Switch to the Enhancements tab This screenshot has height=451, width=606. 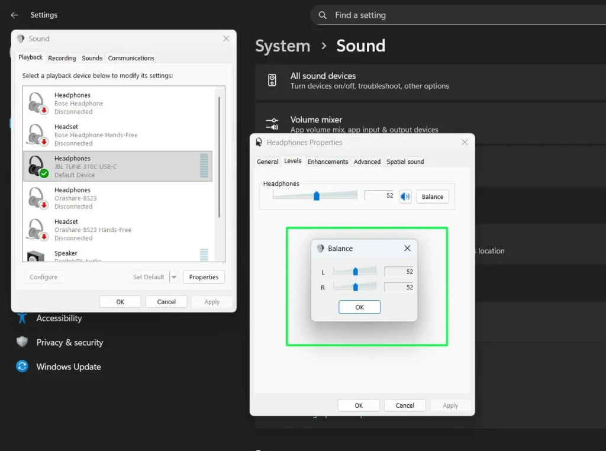[x=328, y=161]
